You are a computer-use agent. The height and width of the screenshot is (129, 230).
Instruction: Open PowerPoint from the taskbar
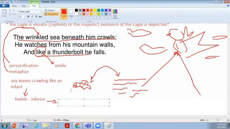click(15, 126)
